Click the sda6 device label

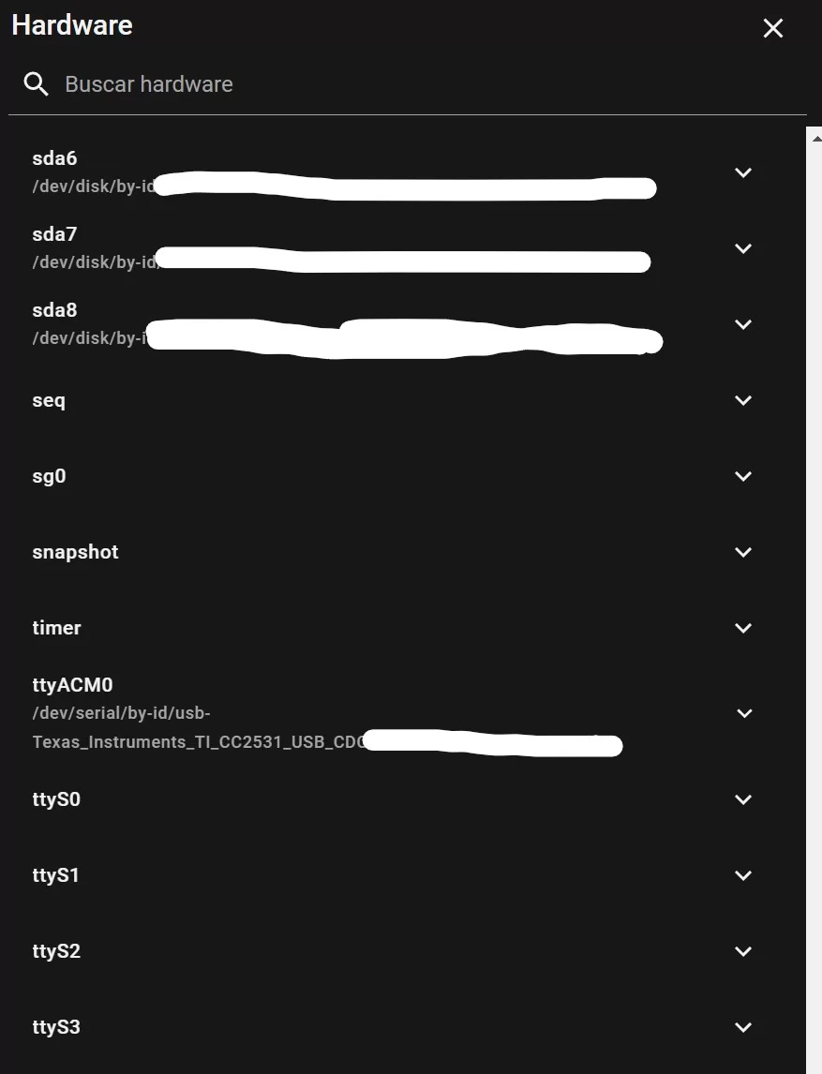pyautogui.click(x=54, y=158)
